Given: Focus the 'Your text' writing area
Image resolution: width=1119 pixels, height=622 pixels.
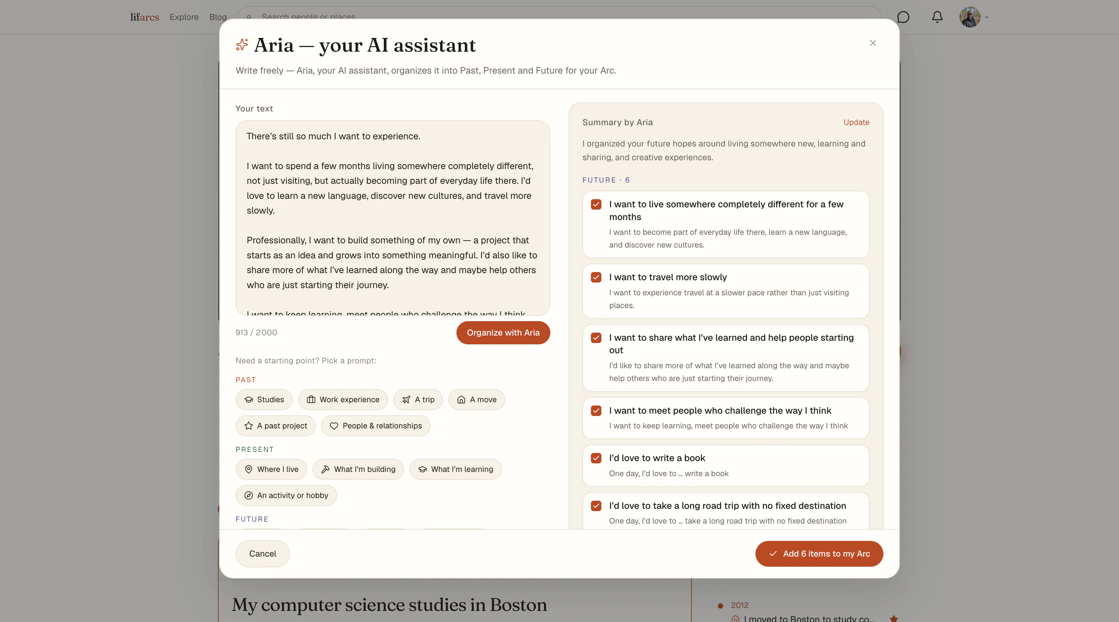Looking at the screenshot, I should click(x=393, y=218).
